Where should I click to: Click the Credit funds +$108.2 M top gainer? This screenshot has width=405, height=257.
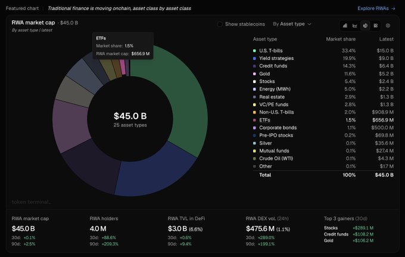pos(348,234)
